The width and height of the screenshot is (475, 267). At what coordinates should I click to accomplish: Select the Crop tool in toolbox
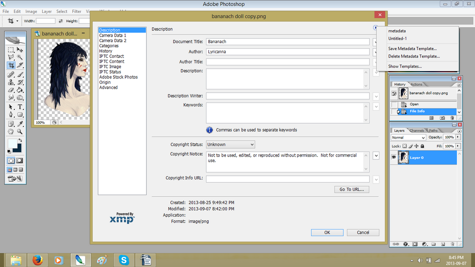point(11,65)
